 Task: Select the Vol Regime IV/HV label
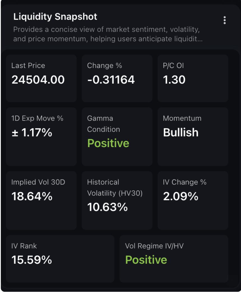154,246
